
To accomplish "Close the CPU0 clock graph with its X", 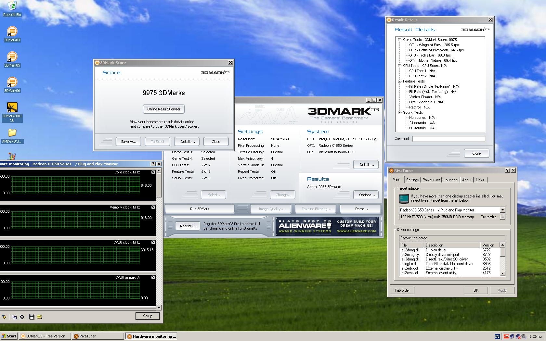I will (153, 242).
